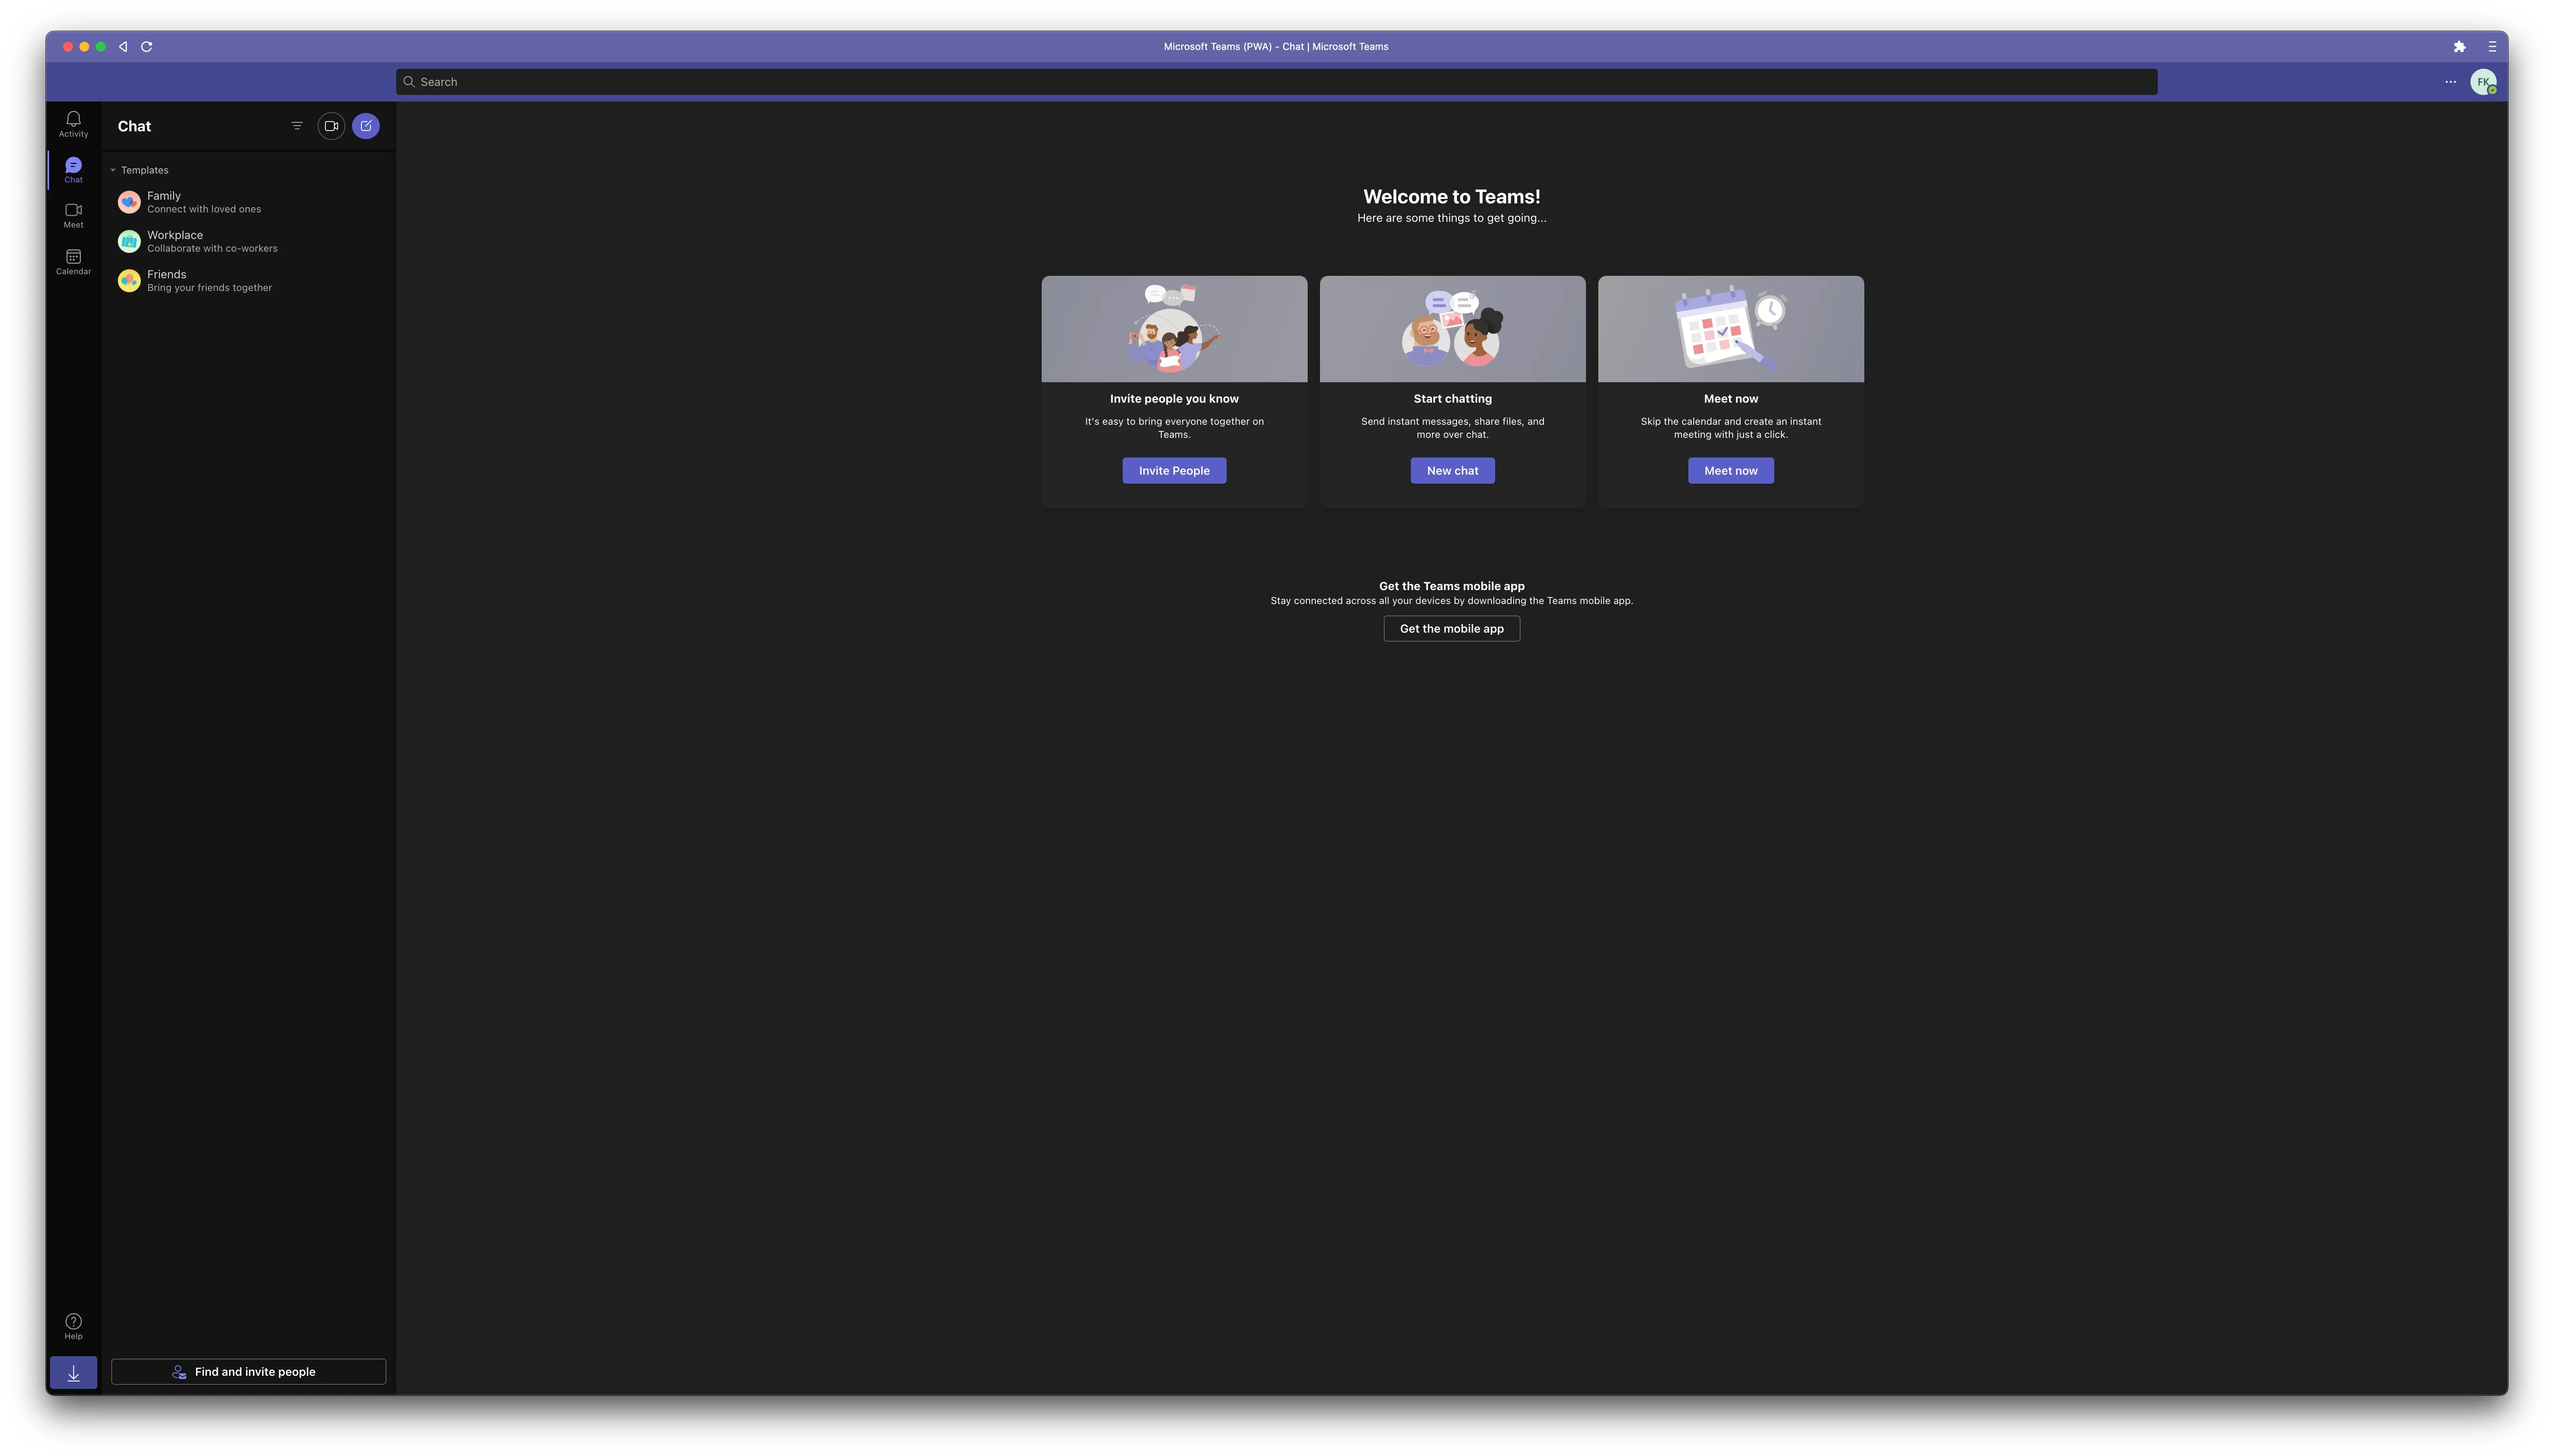Open the browser extensions puzzle icon
This screenshot has width=2554, height=1456.
pos(2460,46)
